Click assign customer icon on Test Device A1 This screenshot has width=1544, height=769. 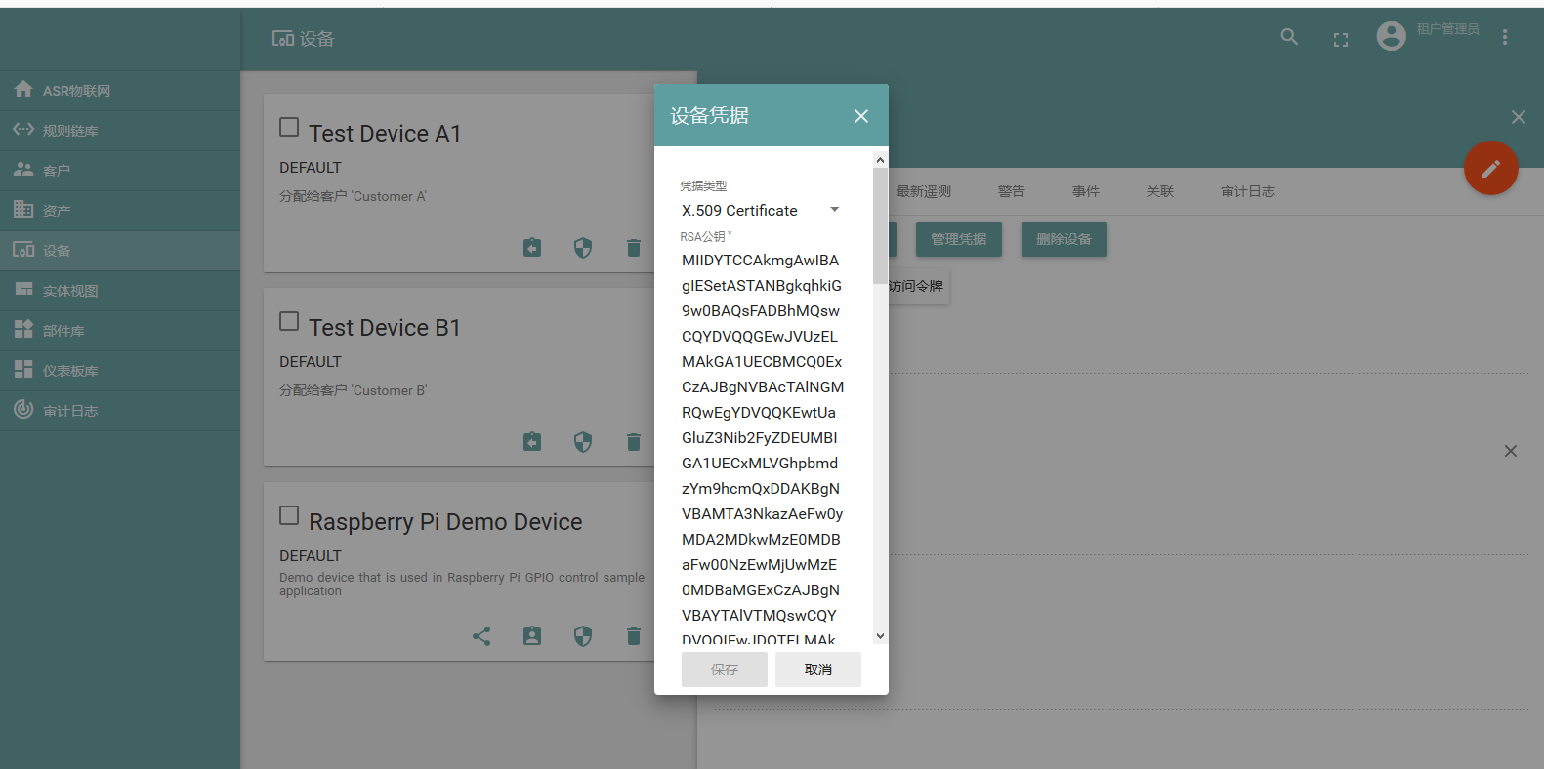click(532, 248)
